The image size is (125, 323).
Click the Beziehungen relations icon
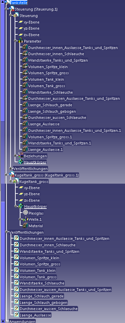pos(20,155)
